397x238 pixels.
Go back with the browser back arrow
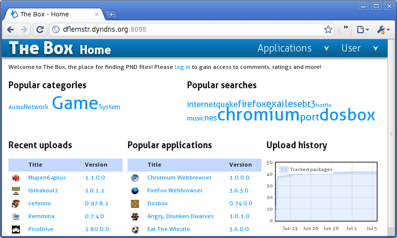(10, 30)
